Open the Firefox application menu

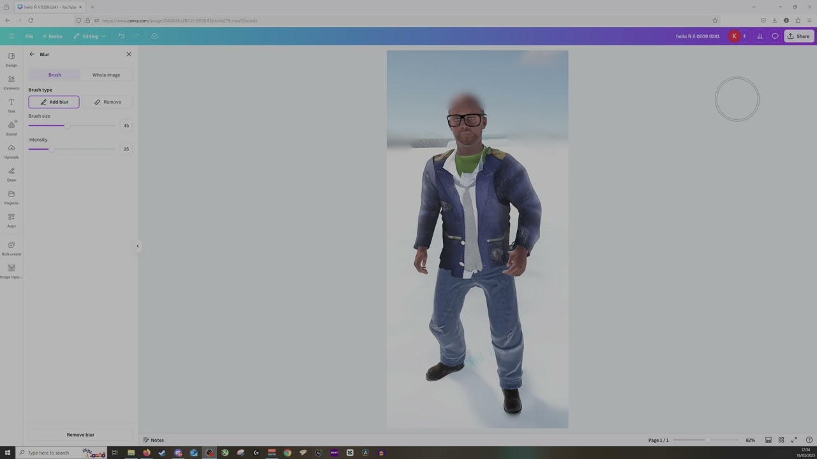tap(809, 20)
